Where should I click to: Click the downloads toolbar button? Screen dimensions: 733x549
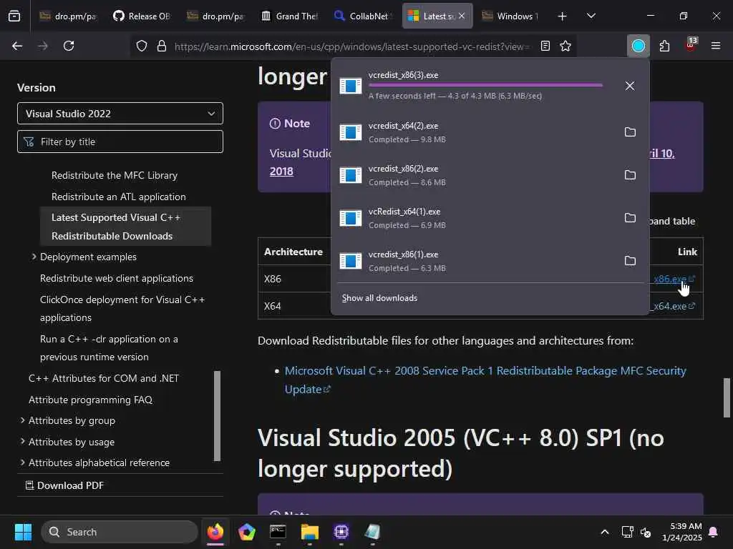tap(638, 46)
